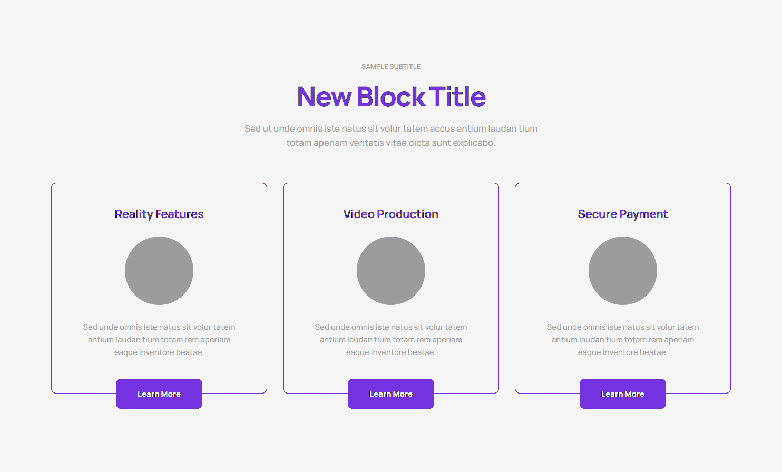Select the Secure Payment card heading
This screenshot has width=782, height=472.
(623, 214)
